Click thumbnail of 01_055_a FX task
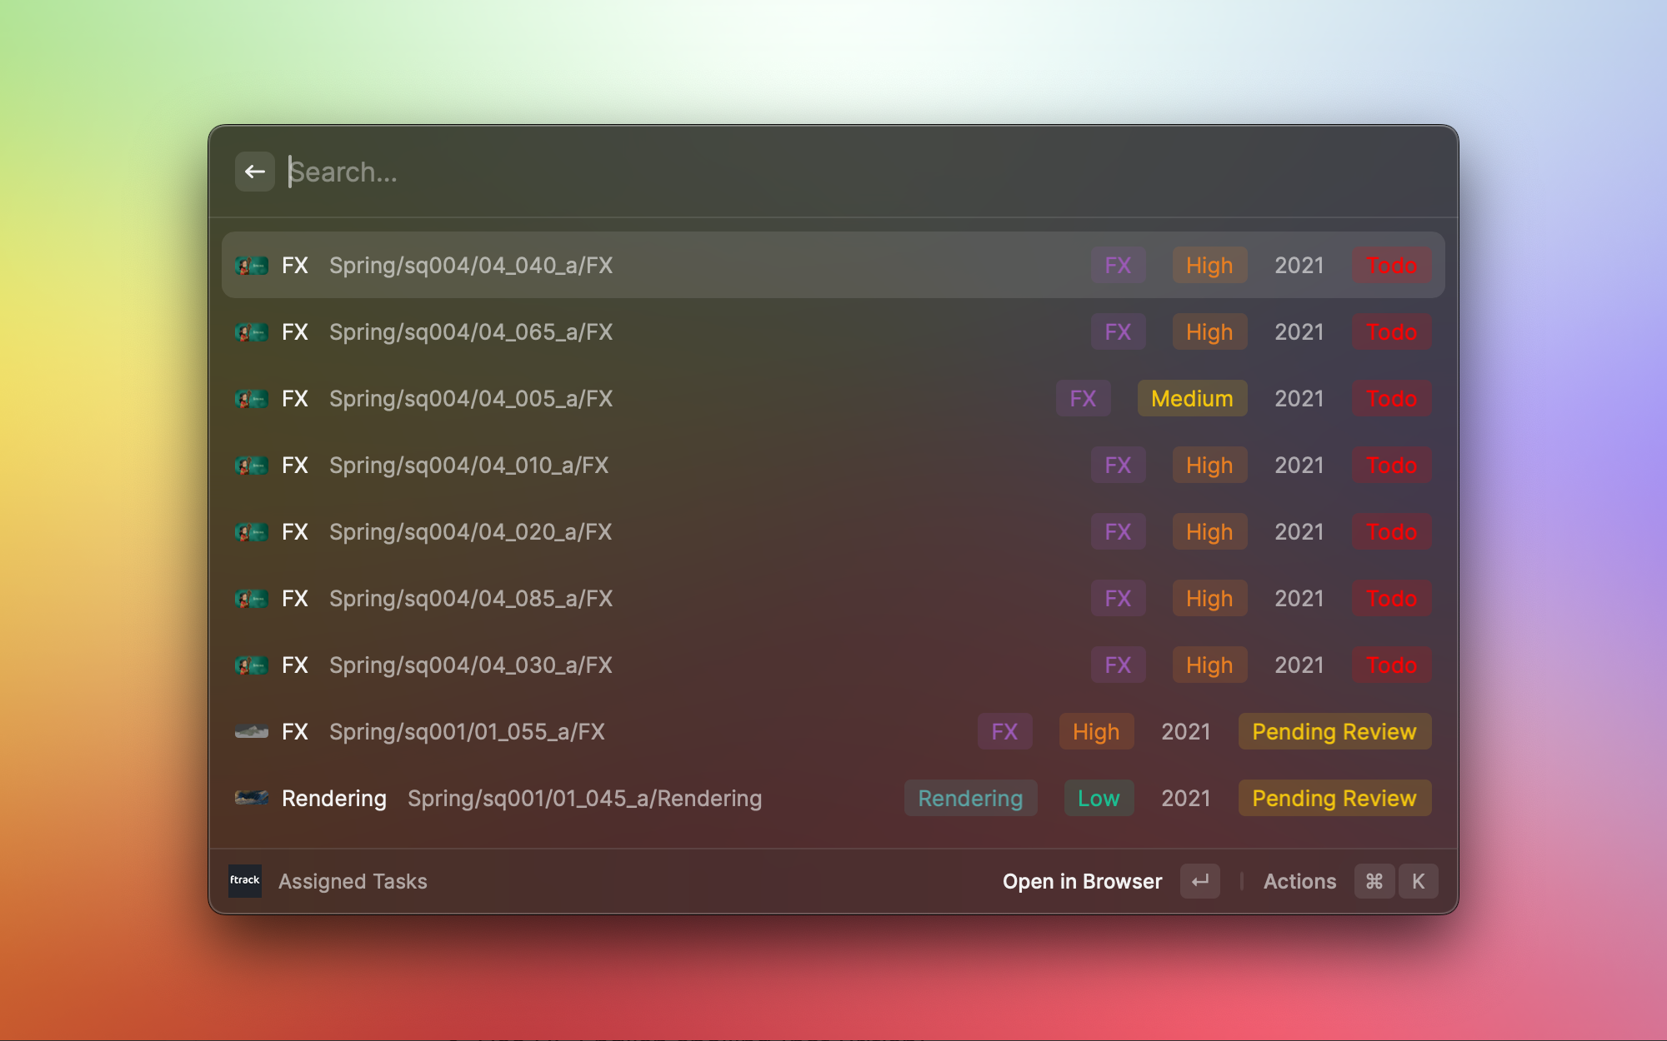The image size is (1667, 1041). coord(251,732)
